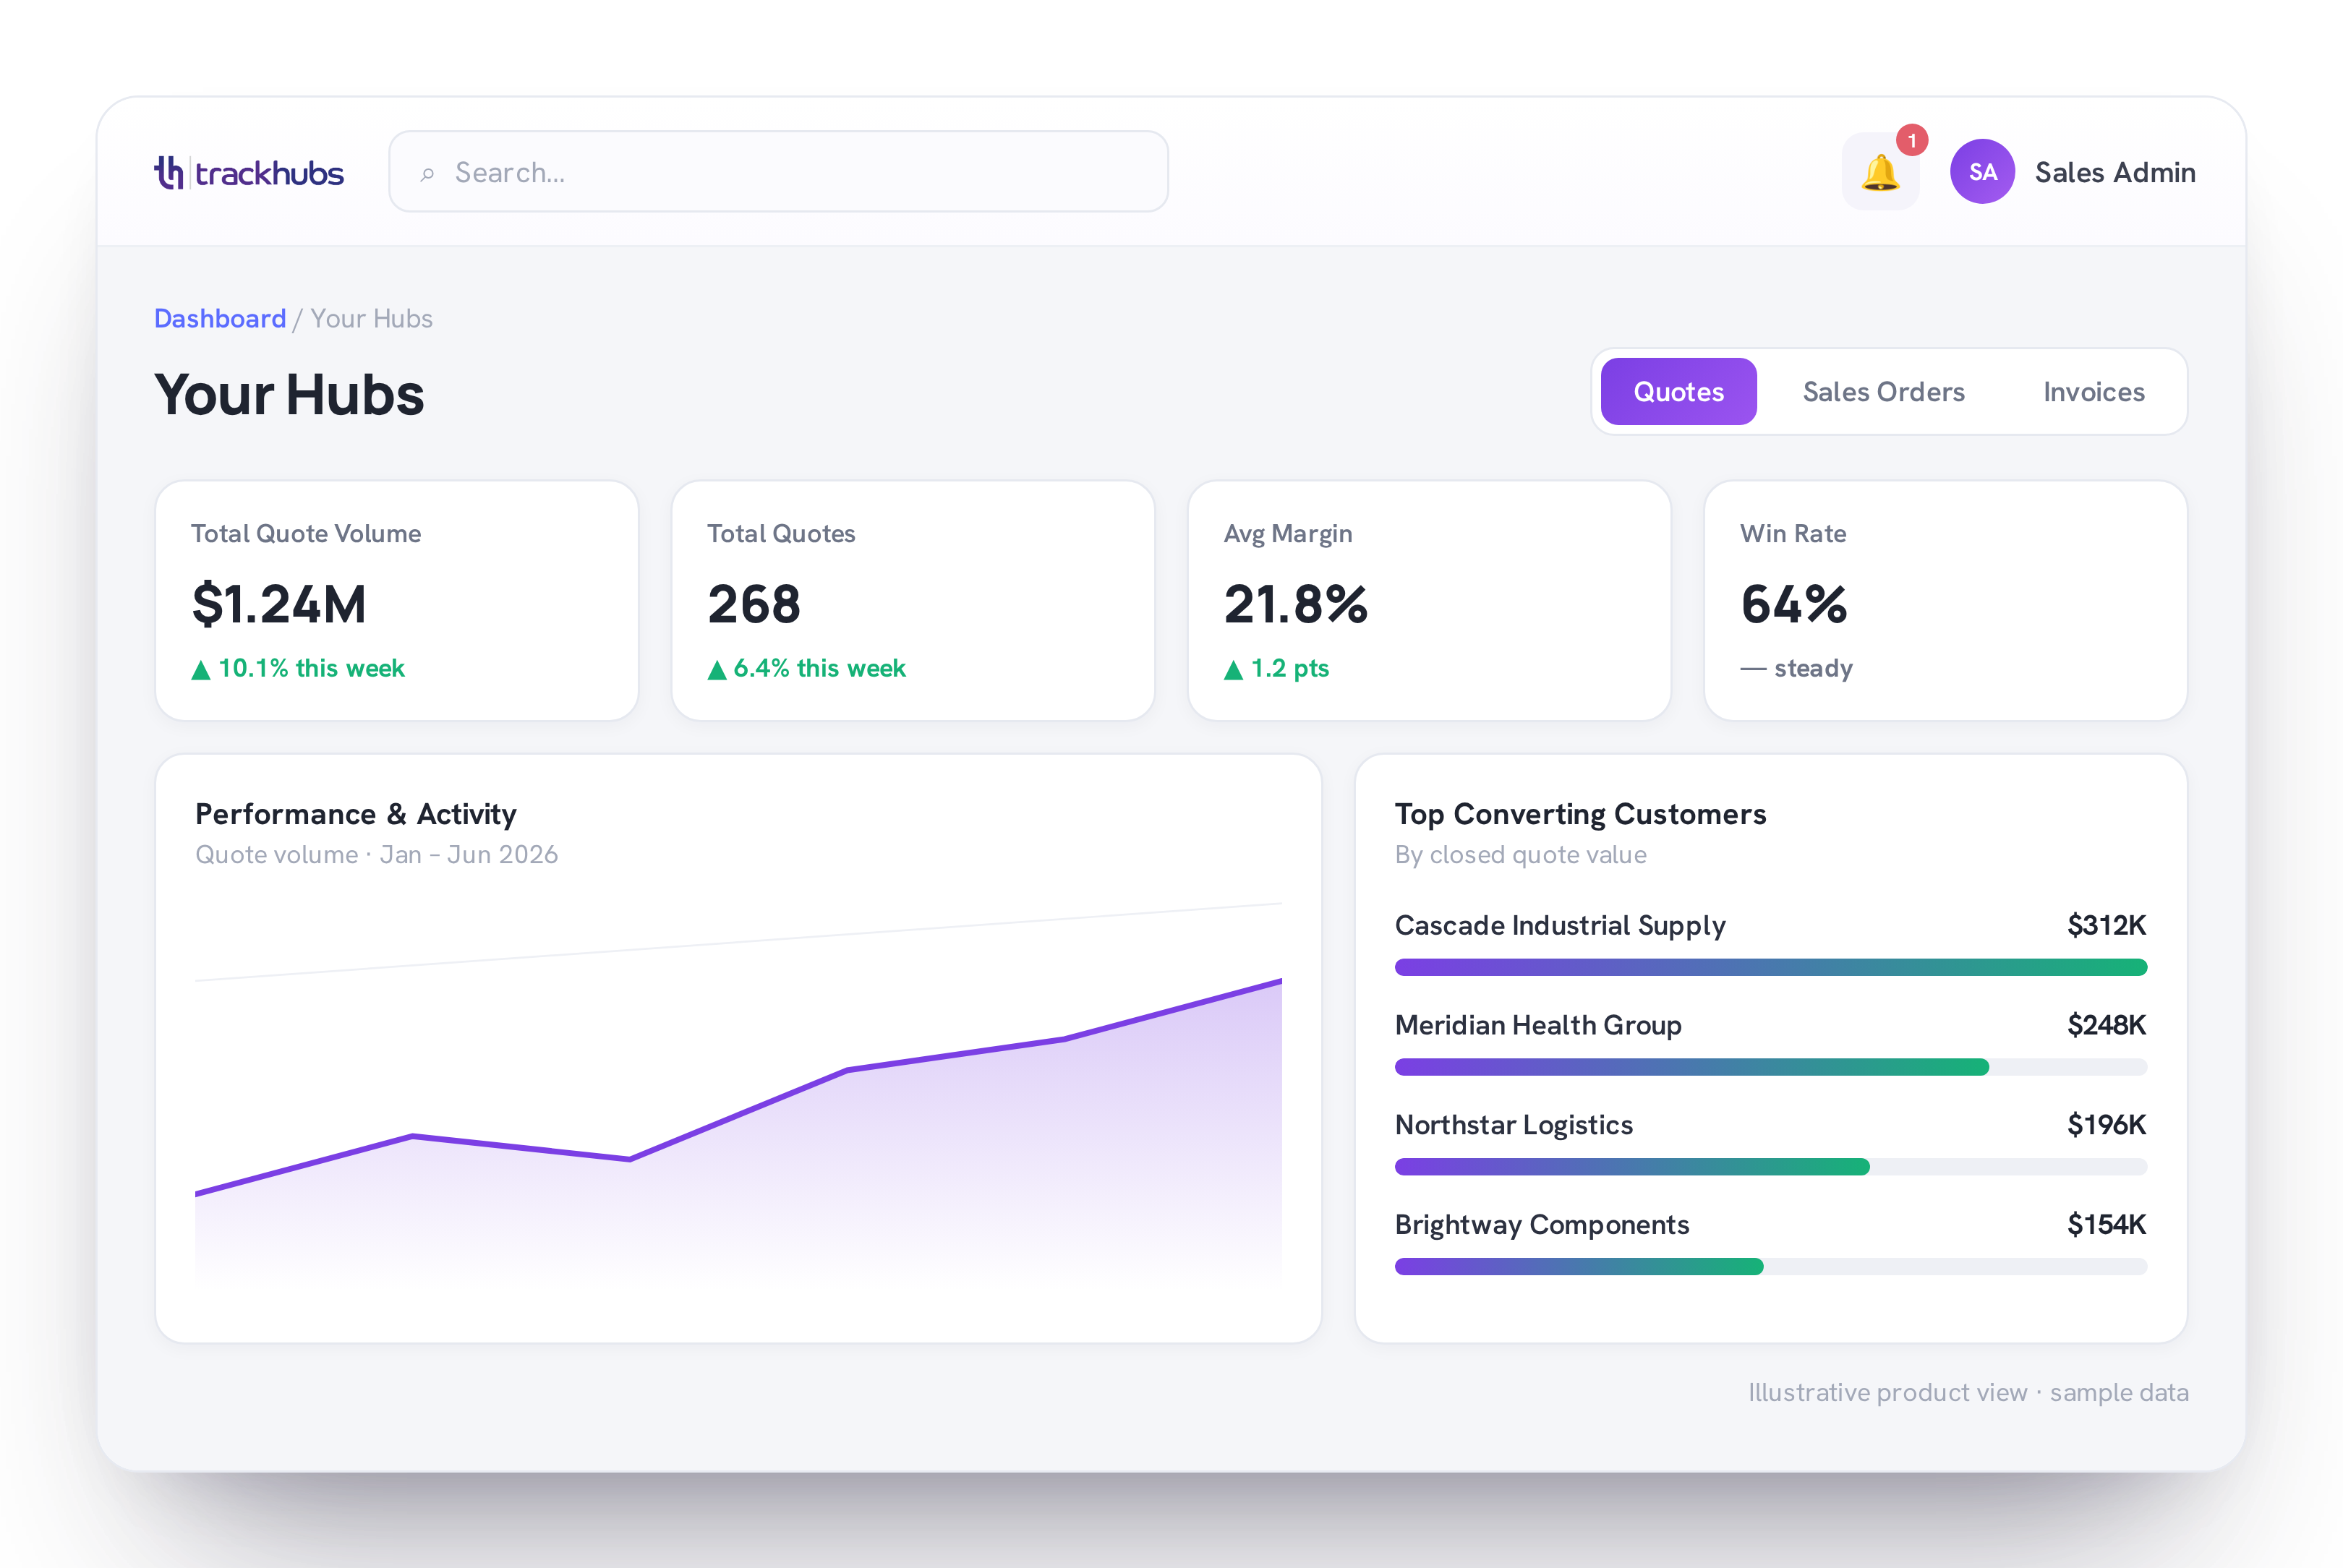Image resolution: width=2343 pixels, height=1568 pixels.
Task: Click the Performance & Activity heading
Action: click(357, 814)
